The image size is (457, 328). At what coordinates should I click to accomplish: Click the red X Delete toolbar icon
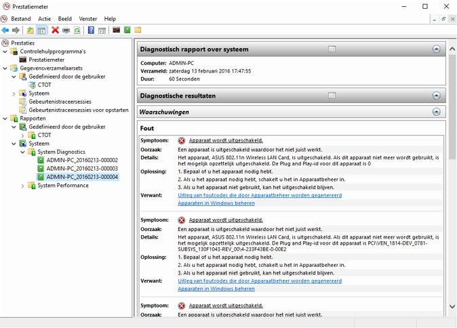coord(55,30)
